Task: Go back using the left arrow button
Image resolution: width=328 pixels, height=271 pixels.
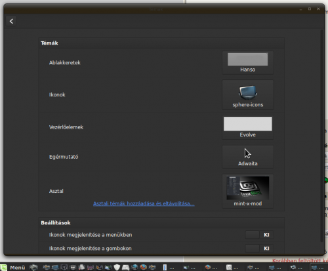Action: (11, 21)
